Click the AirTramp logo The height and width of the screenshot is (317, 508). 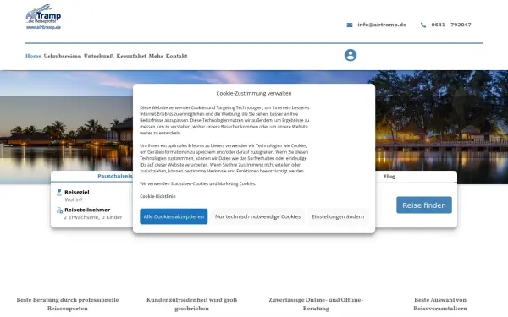[43, 17]
